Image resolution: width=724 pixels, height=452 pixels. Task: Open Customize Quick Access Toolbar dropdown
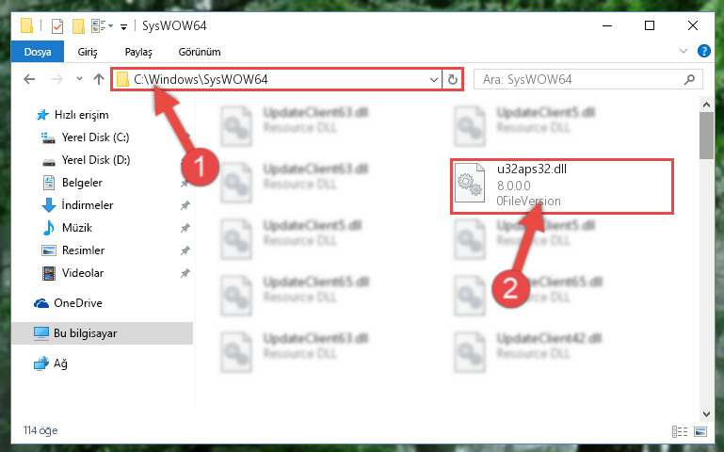123,26
